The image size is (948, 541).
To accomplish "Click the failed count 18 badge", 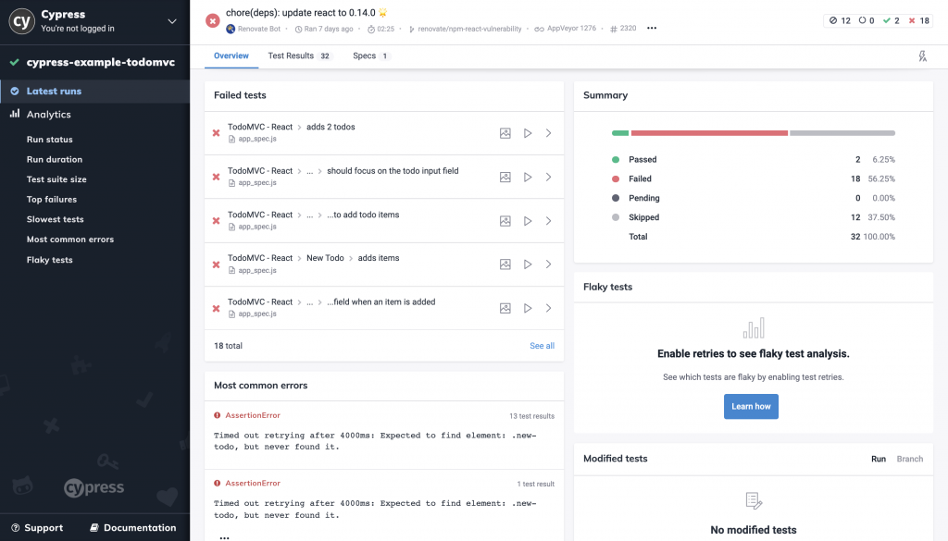I will (919, 20).
